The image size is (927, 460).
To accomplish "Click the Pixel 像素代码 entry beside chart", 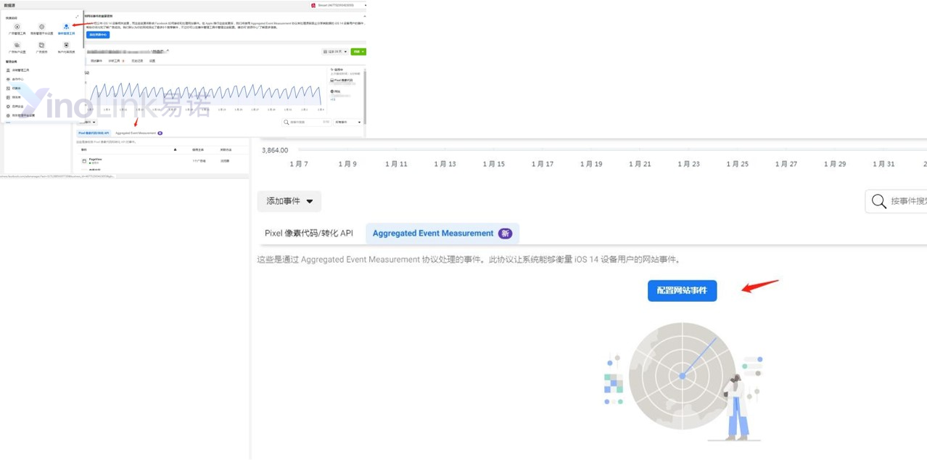I will coord(343,80).
